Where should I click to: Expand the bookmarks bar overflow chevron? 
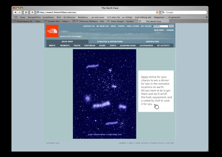(x=207, y=17)
